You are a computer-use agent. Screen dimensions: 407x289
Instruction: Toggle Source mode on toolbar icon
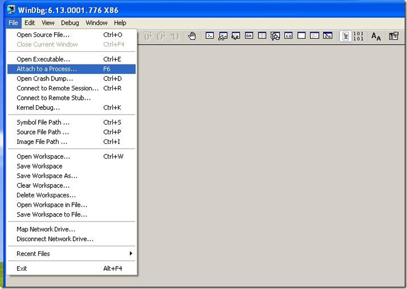point(345,36)
